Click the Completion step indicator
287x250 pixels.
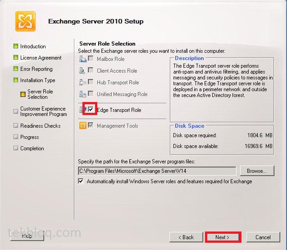coord(16,148)
